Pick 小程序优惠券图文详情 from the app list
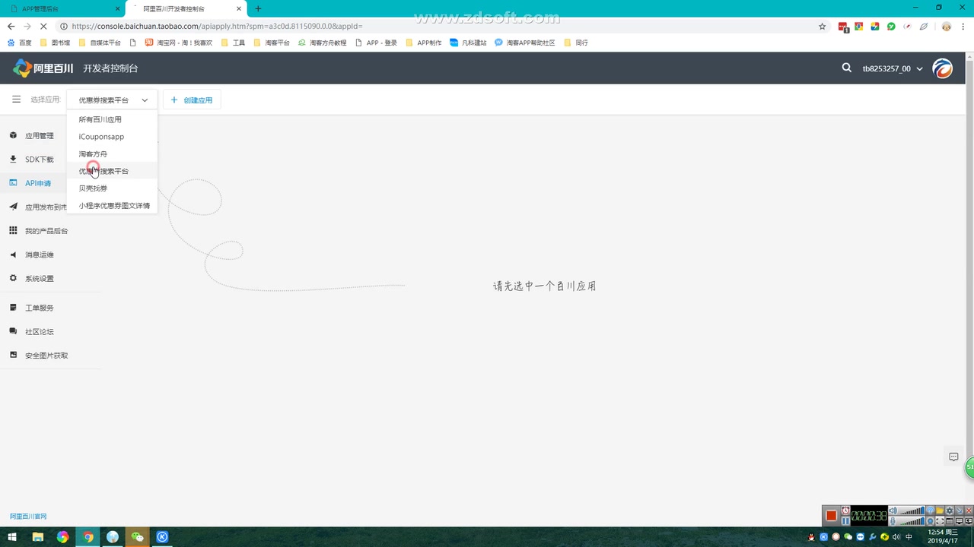Image resolution: width=974 pixels, height=547 pixels. 112,206
